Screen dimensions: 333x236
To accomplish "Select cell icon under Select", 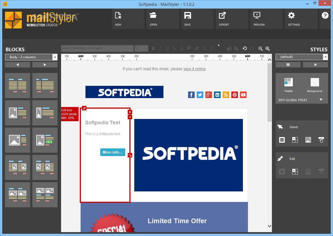I will coord(295,140).
